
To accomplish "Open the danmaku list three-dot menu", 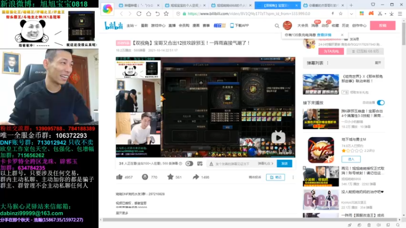I will click(328, 63).
